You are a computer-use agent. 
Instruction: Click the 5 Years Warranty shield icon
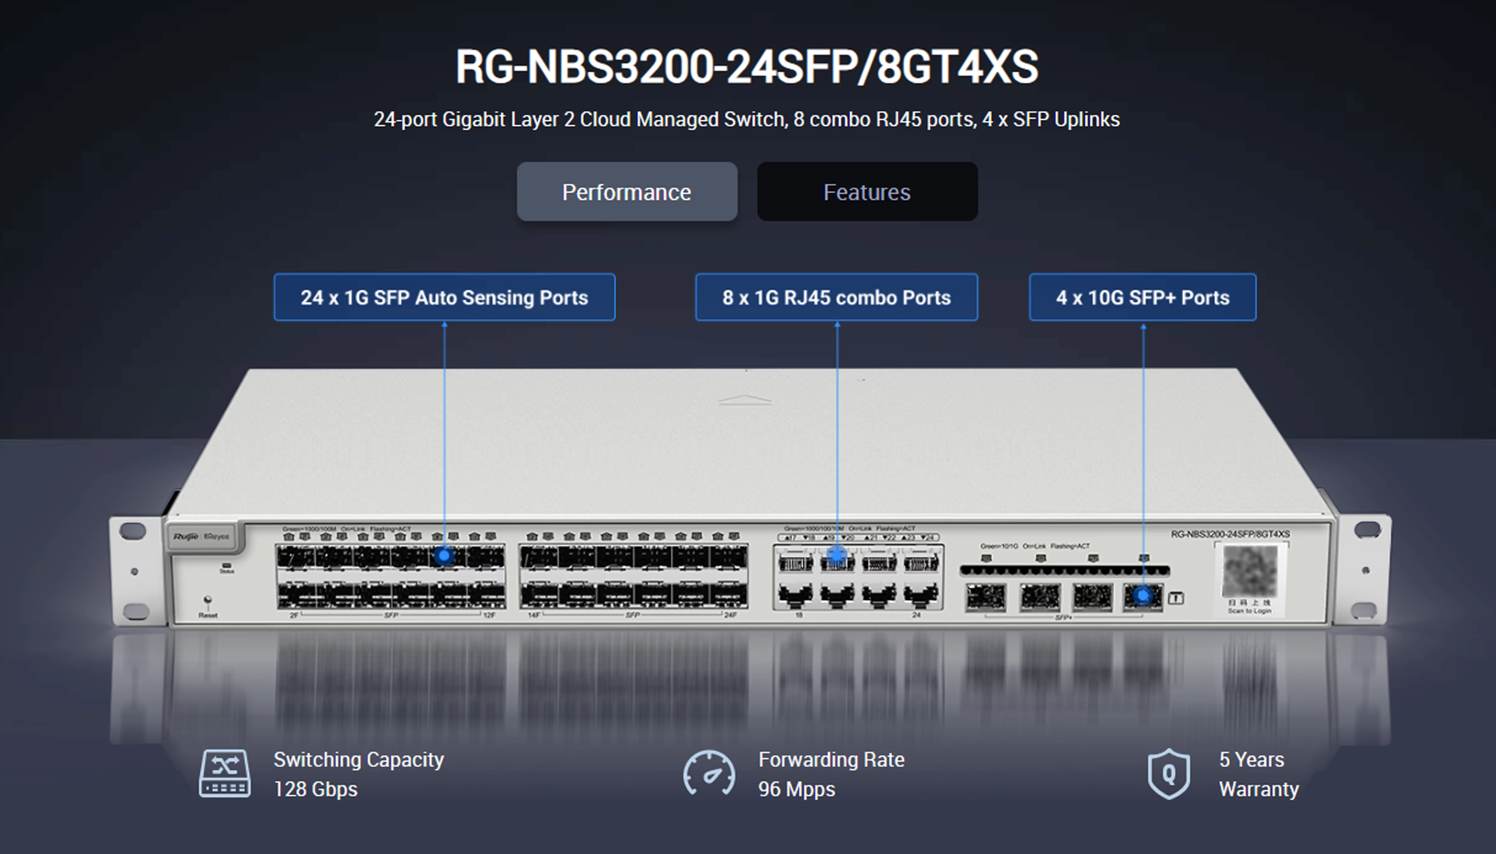[1169, 774]
